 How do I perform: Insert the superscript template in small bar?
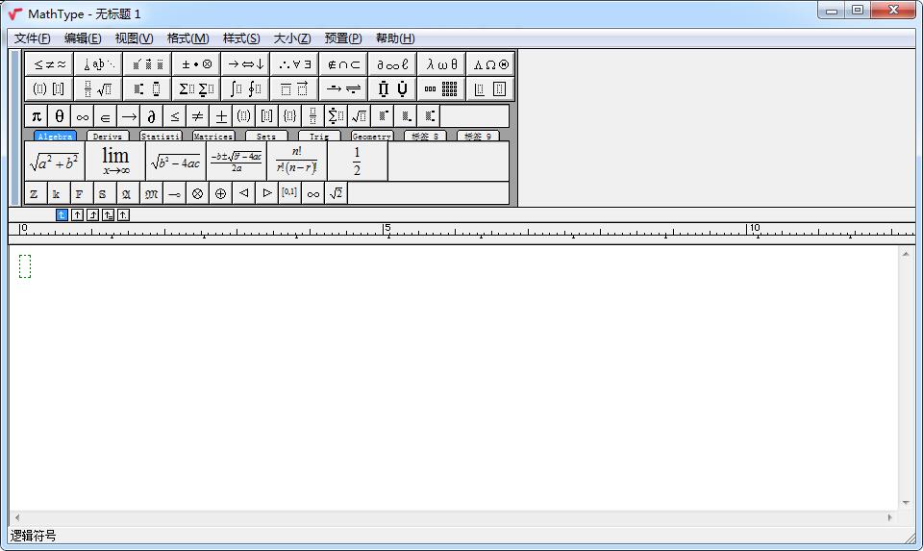[x=382, y=116]
